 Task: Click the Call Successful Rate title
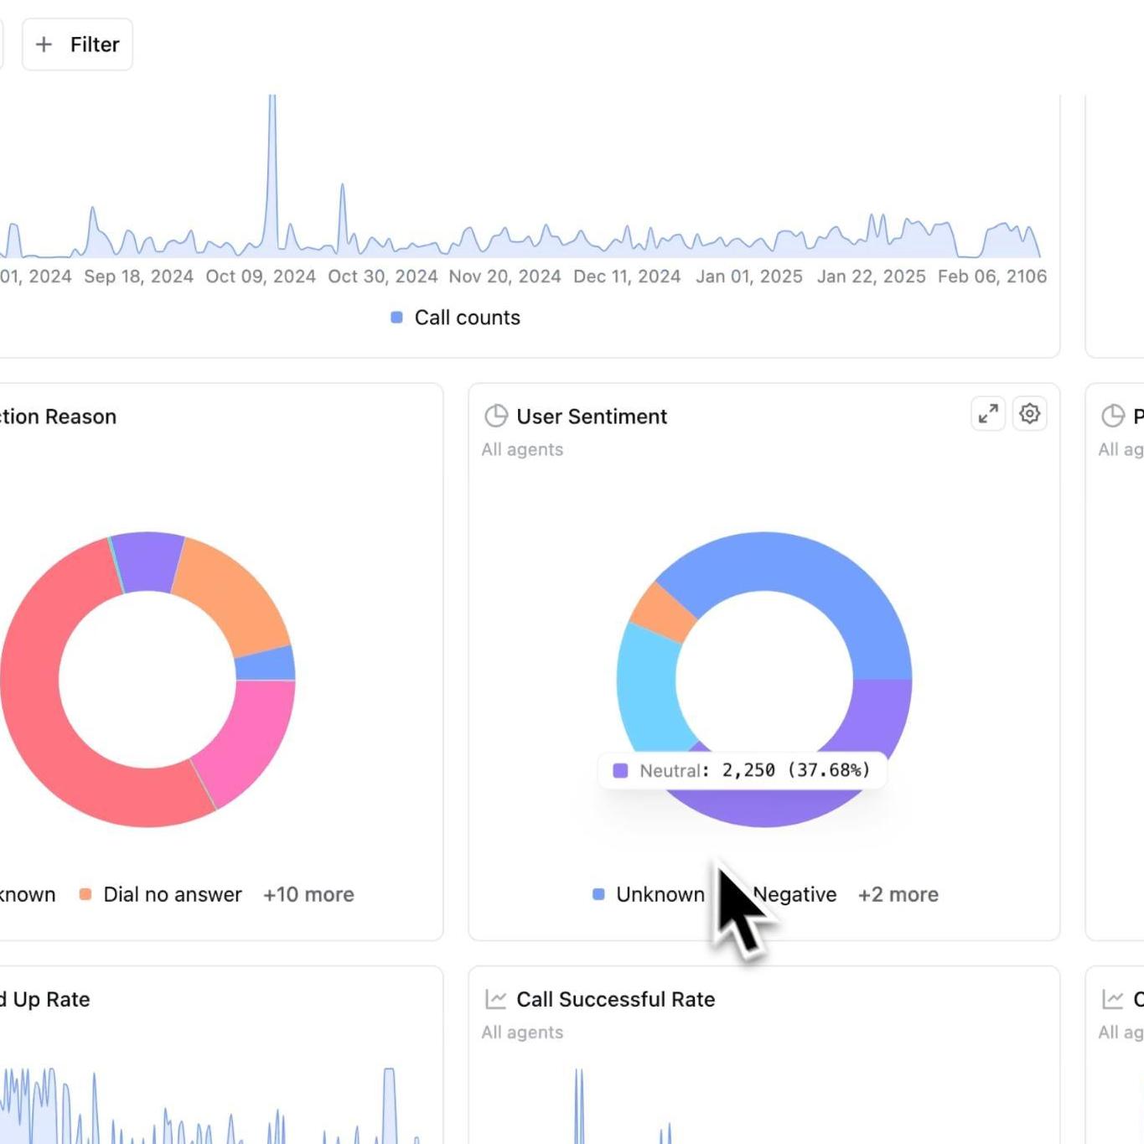[615, 999]
